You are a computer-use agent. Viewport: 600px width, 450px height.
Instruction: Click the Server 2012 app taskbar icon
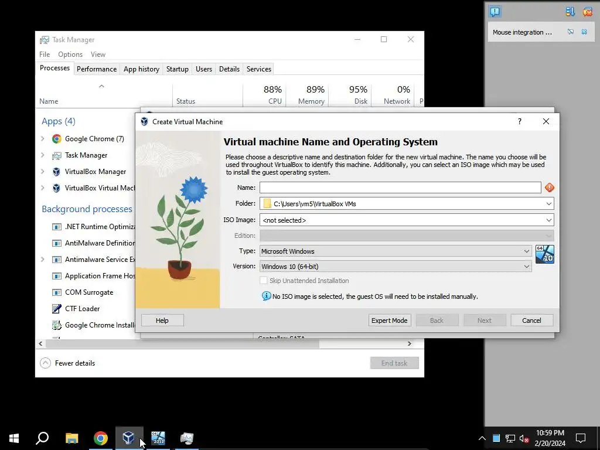click(158, 438)
